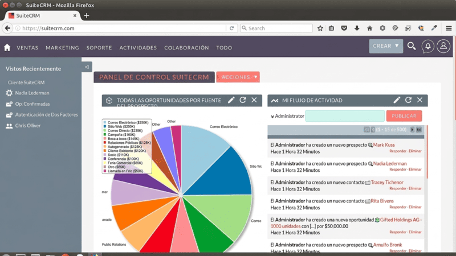Go to the SuiteCRM home icon
Viewport: 456px width, 256px height.
click(x=7, y=47)
